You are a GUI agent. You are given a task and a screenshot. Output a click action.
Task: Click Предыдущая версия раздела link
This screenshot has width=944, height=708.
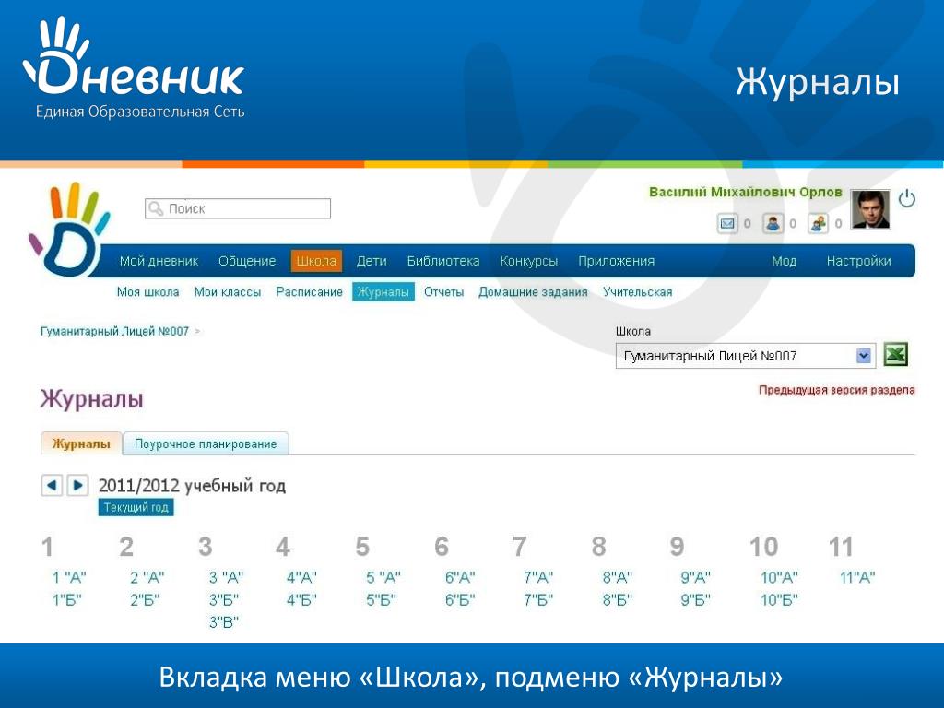point(837,390)
